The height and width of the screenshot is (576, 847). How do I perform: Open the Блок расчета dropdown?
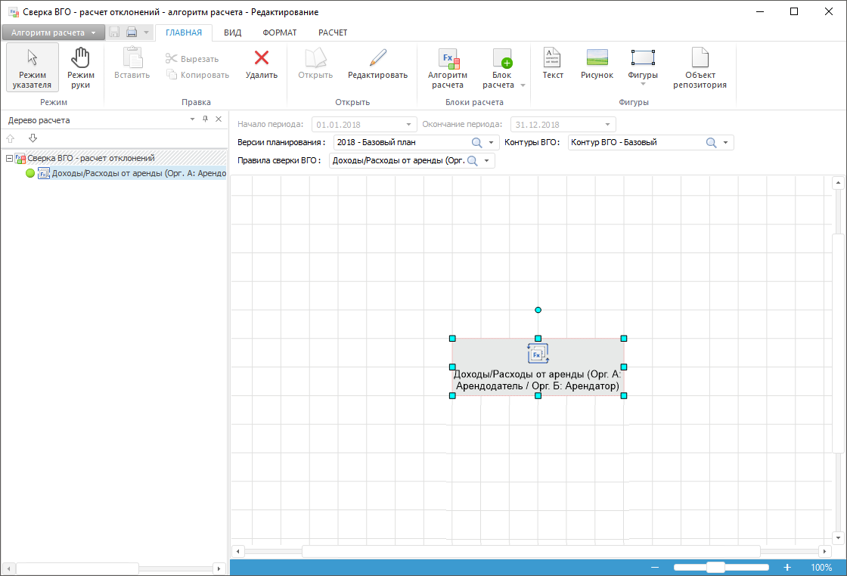[523, 85]
